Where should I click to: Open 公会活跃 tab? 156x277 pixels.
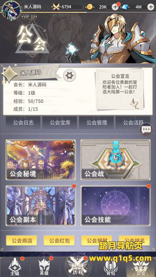pos(133,122)
